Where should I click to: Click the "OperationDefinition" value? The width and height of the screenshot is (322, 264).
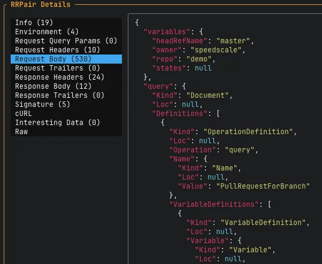coord(248,131)
